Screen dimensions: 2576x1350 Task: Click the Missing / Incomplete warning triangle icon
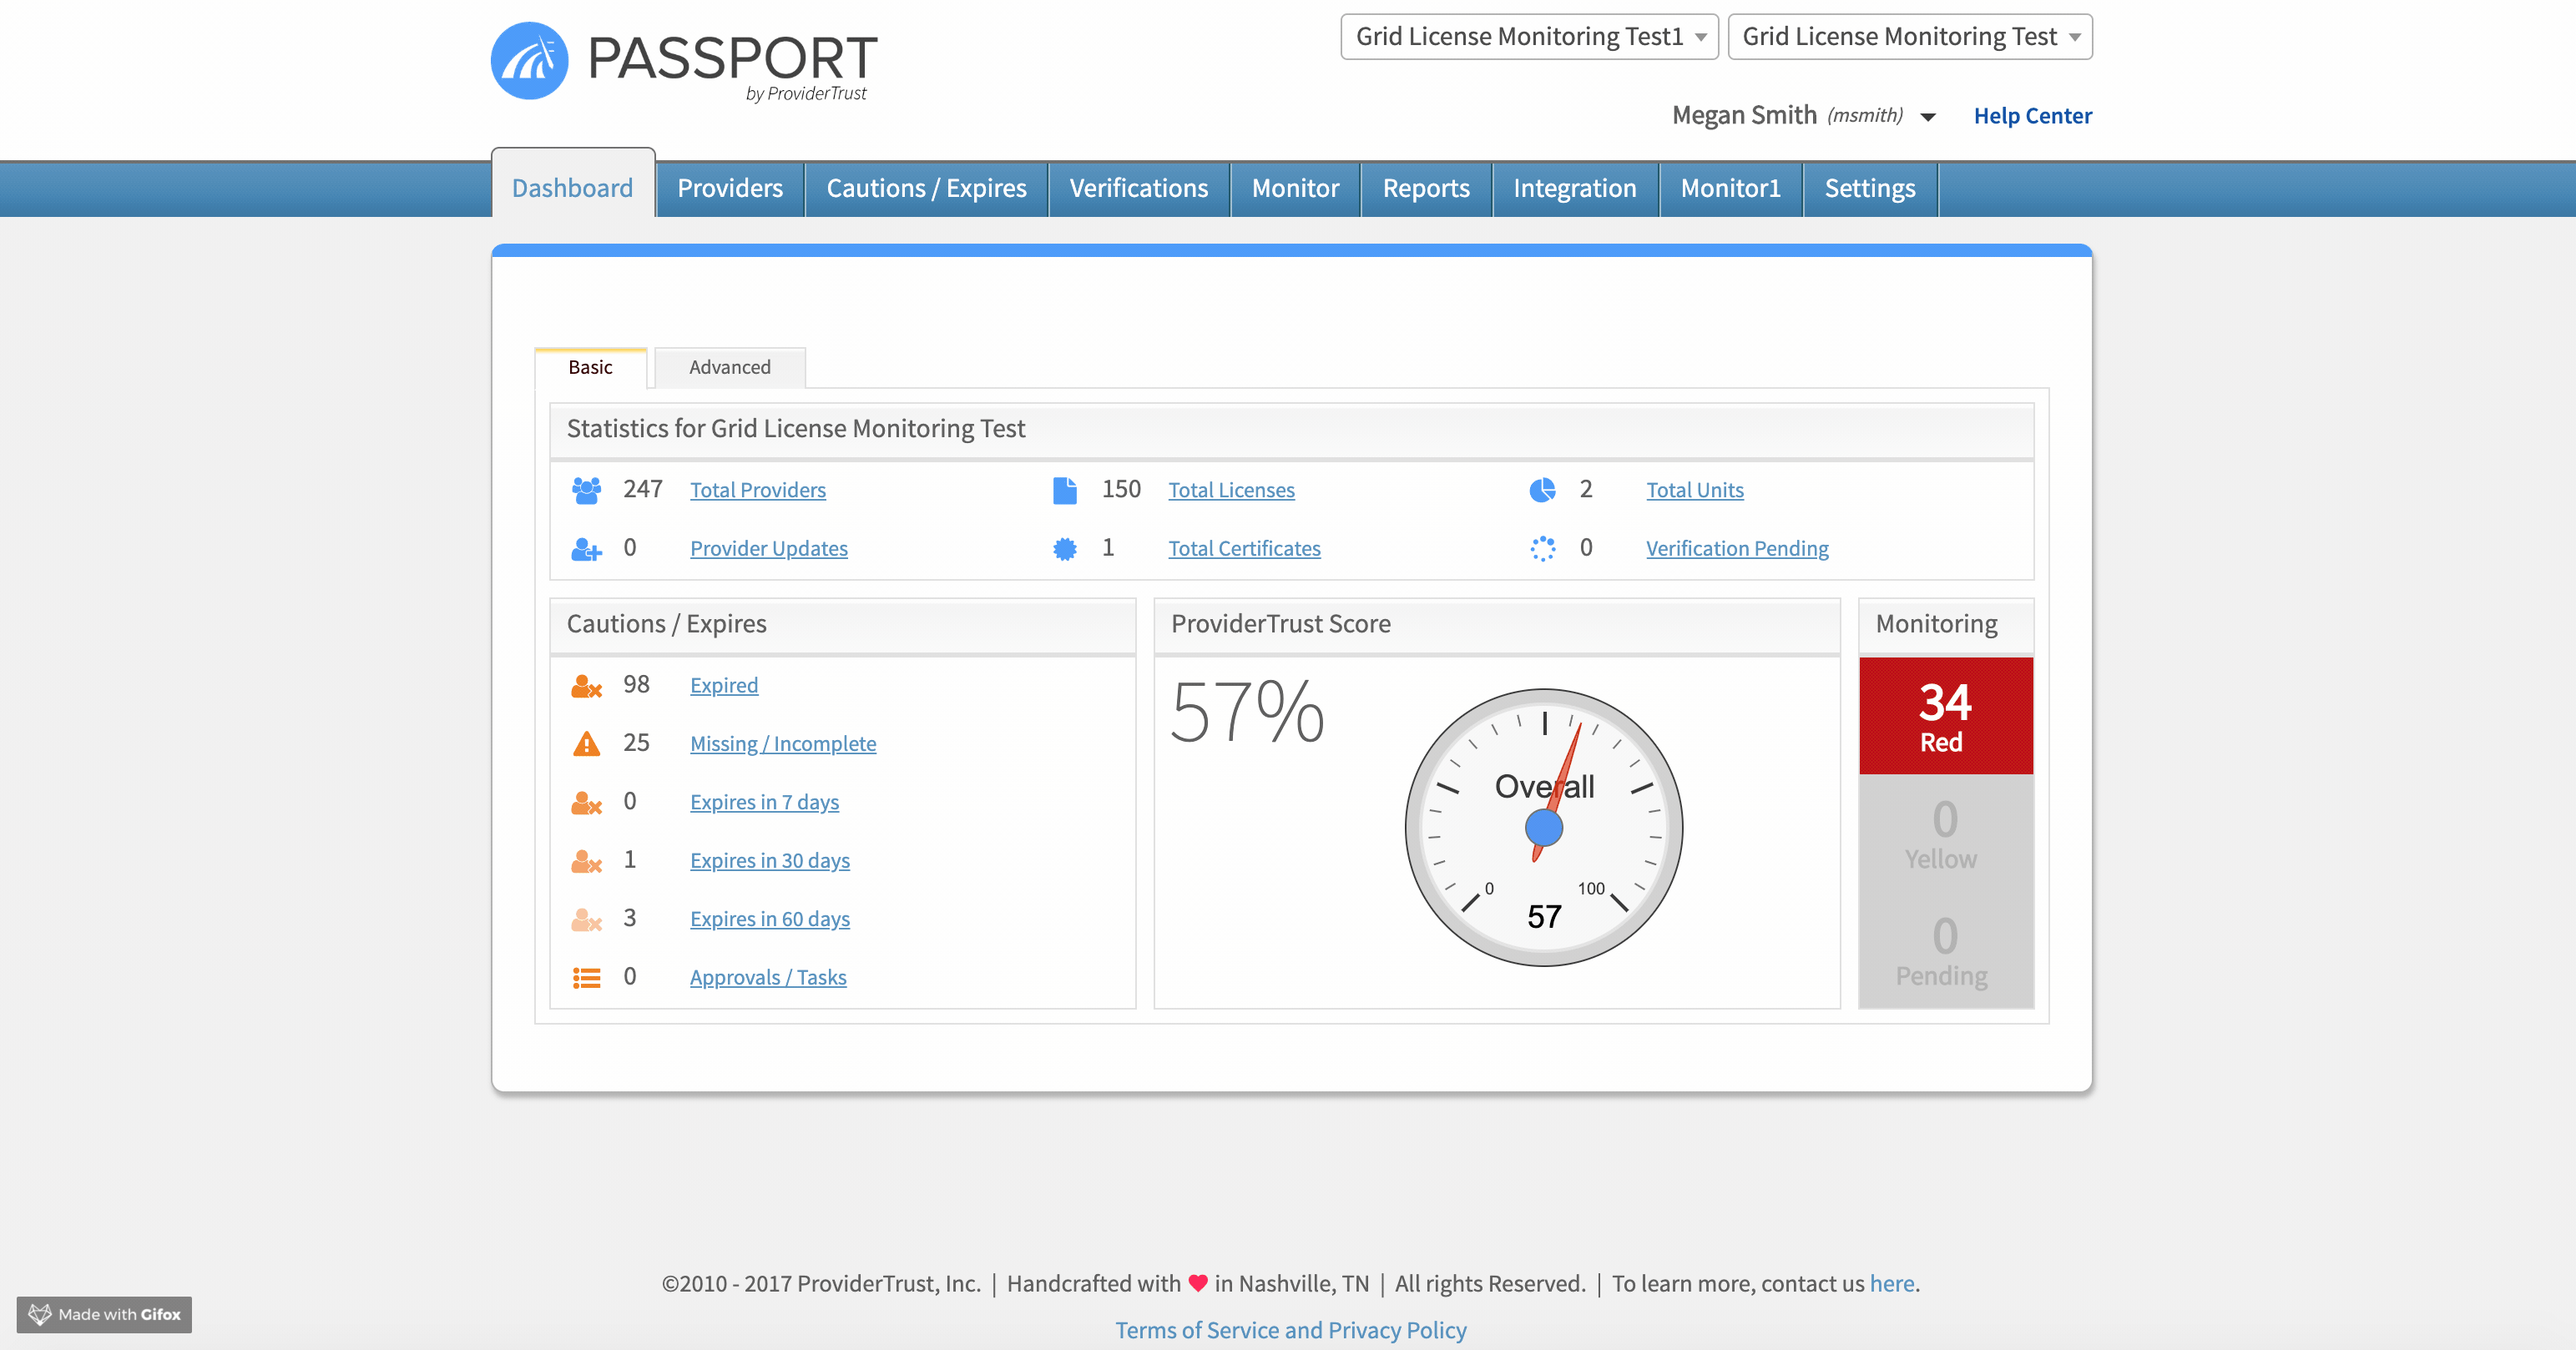(x=586, y=743)
